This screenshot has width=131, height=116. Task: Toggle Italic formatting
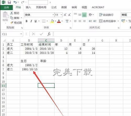click(31, 21)
